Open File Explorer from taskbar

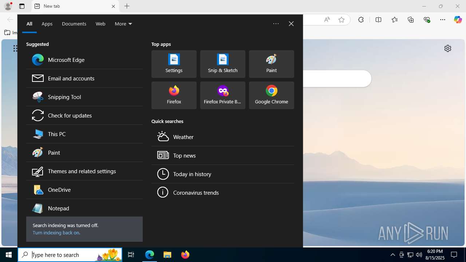coord(167,255)
